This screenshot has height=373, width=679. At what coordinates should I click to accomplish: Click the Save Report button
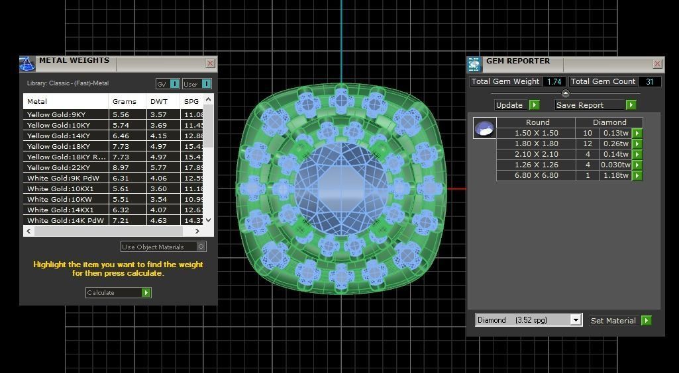point(596,105)
